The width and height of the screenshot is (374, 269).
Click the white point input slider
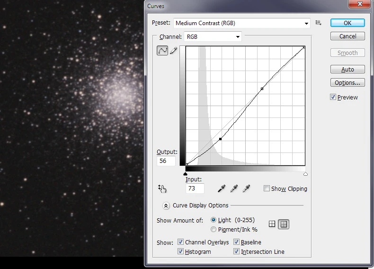[305, 174]
